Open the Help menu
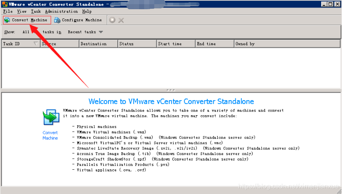The image size is (343, 194). click(87, 11)
